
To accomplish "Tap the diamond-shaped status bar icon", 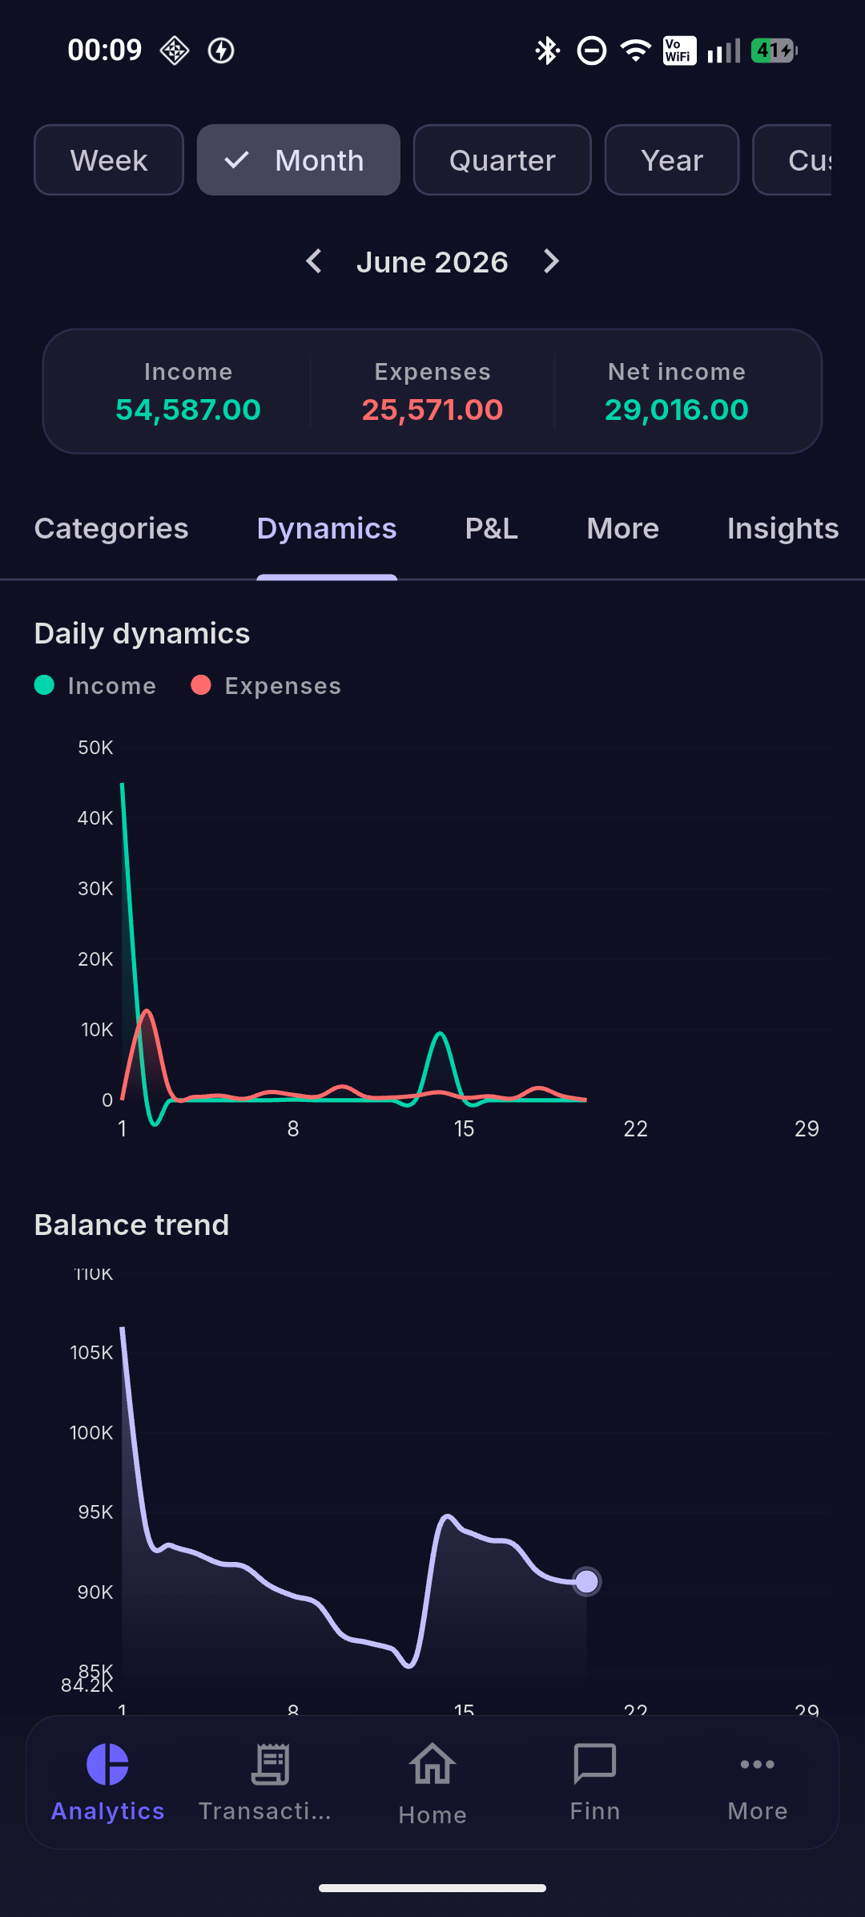I will tap(174, 50).
